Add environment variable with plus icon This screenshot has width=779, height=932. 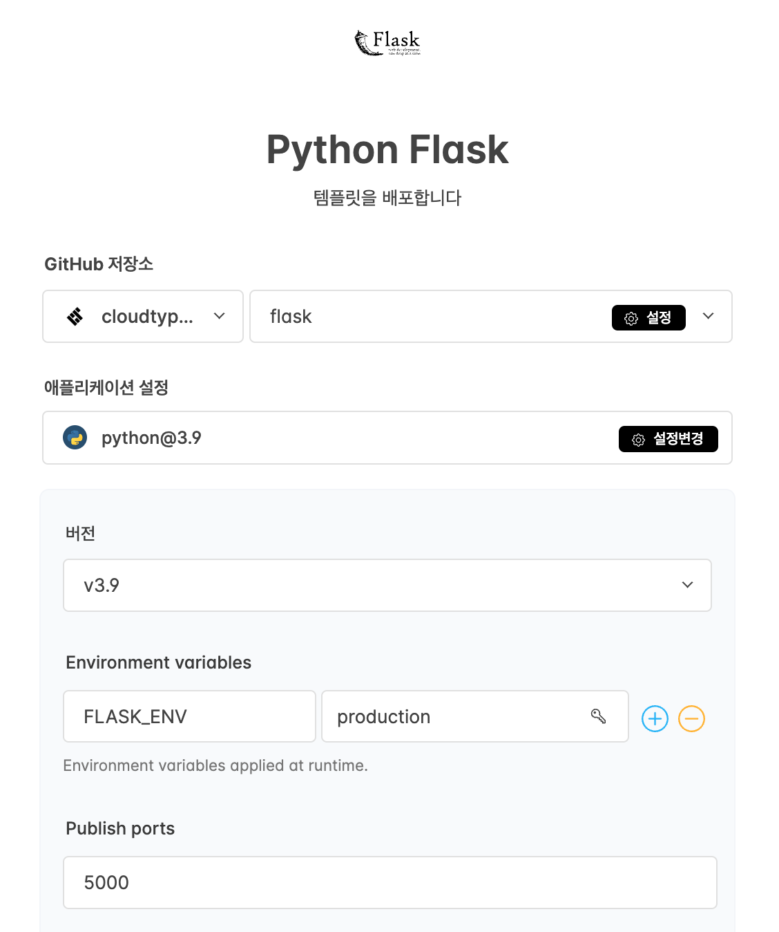655,718
